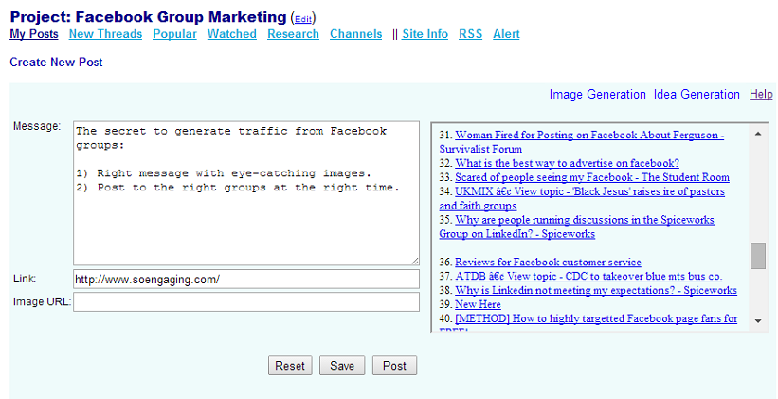
Task: Open Image Generation link
Action: pos(597,94)
